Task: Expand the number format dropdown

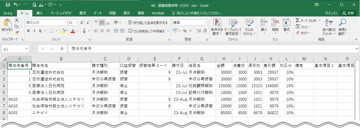Action: pos(206,22)
